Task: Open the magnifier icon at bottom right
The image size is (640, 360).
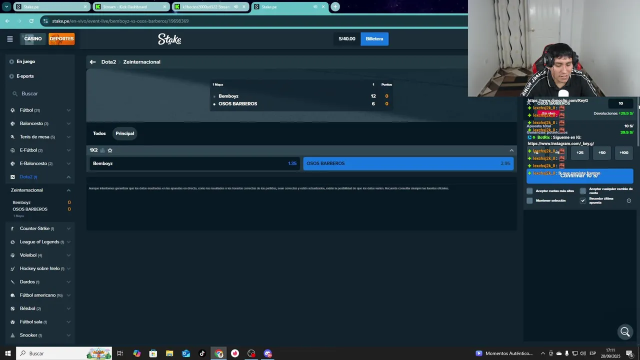Action: (x=625, y=331)
